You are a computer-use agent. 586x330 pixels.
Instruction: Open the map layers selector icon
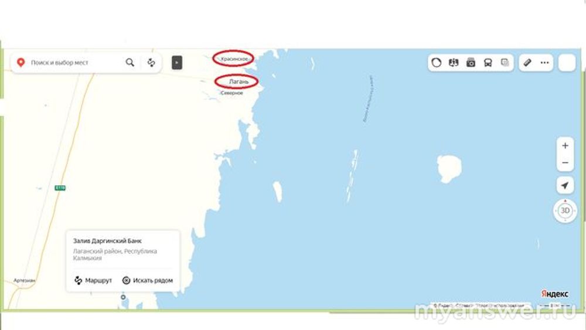coord(505,62)
